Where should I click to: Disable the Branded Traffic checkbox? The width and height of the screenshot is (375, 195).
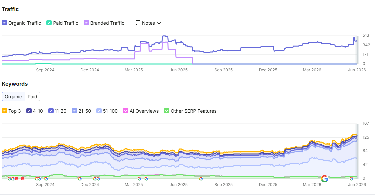[x=86, y=23]
